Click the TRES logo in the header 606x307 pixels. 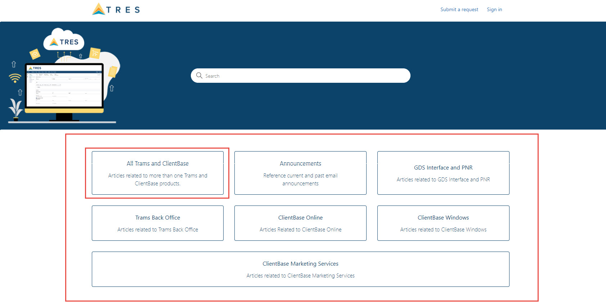pyautogui.click(x=116, y=9)
